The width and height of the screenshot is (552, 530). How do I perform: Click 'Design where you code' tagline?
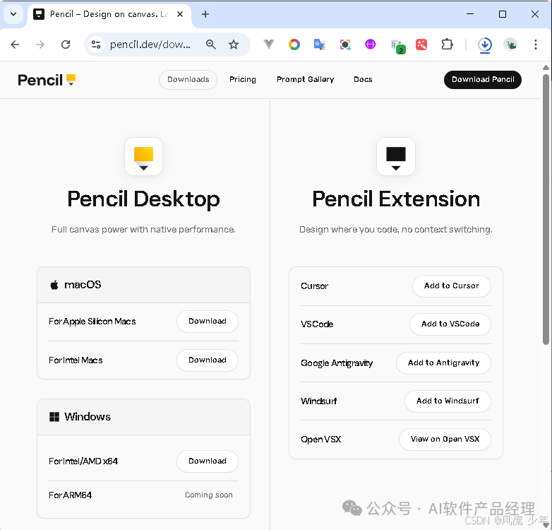pyautogui.click(x=396, y=230)
